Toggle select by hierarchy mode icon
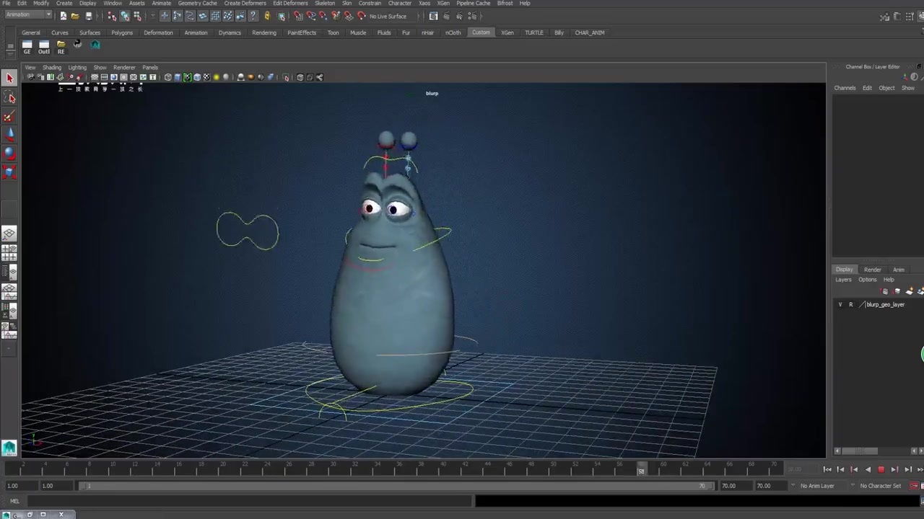 point(112,16)
